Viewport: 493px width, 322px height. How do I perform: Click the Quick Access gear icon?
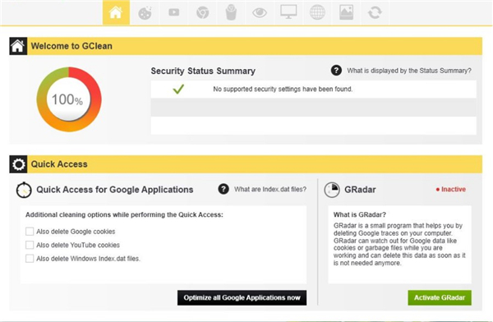click(18, 164)
